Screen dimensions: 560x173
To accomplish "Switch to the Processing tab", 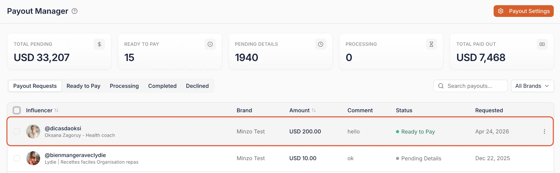I will coord(124,86).
